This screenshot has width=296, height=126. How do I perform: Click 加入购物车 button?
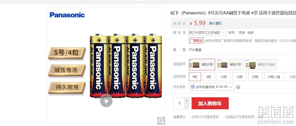[210, 103]
